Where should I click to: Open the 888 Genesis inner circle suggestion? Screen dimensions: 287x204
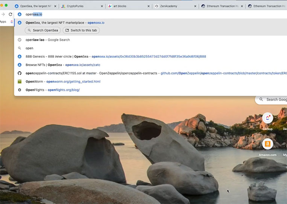[150, 57]
